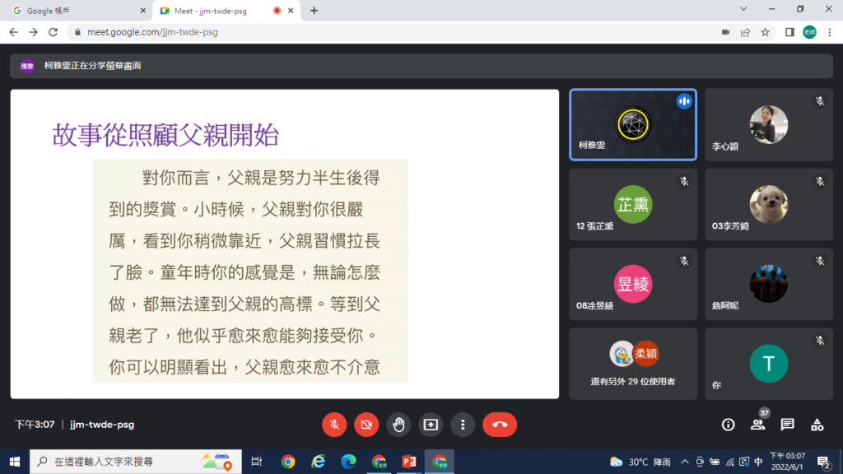Share this page icon in address bar
The width and height of the screenshot is (843, 474).
click(x=745, y=32)
